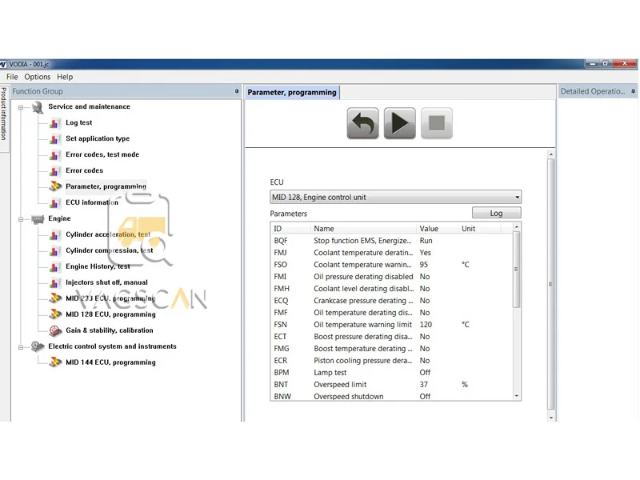
Task: Open the Help menu
Action: pyautogui.click(x=65, y=77)
